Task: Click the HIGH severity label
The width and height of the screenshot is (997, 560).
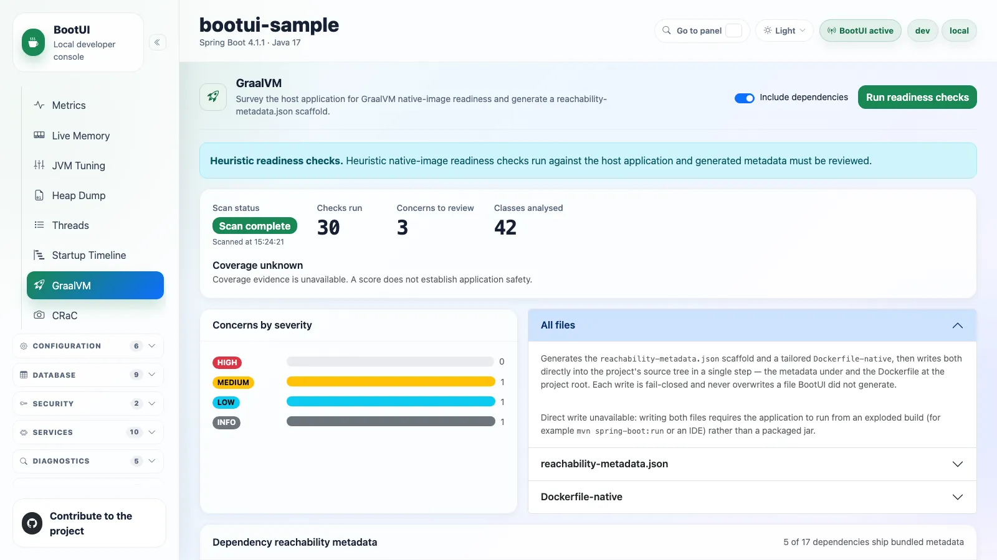Action: tap(227, 363)
